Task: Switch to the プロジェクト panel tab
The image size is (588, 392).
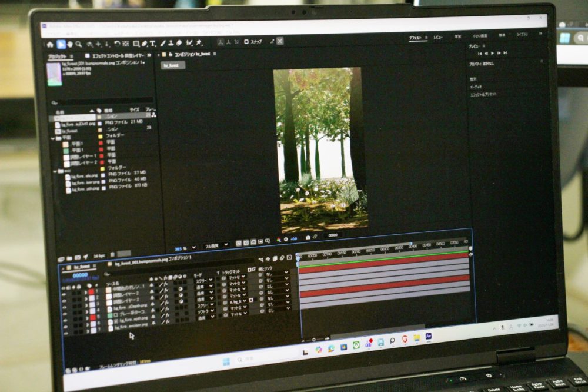Action: (57, 56)
